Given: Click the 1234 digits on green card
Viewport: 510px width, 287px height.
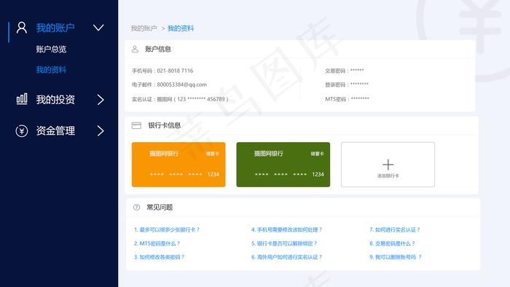Looking at the screenshot, I should click(x=318, y=175).
